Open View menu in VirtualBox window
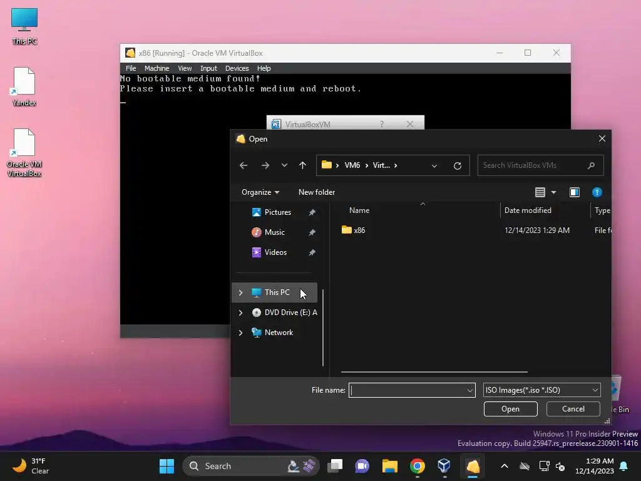Screen dimensions: 641x481 pyautogui.click(x=185, y=68)
